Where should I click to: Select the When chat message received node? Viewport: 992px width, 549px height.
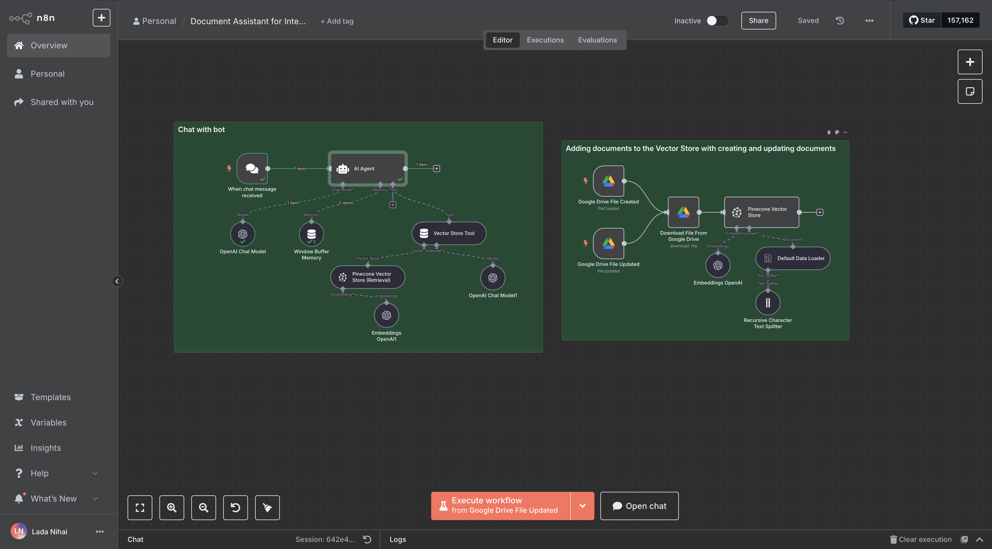point(252,168)
